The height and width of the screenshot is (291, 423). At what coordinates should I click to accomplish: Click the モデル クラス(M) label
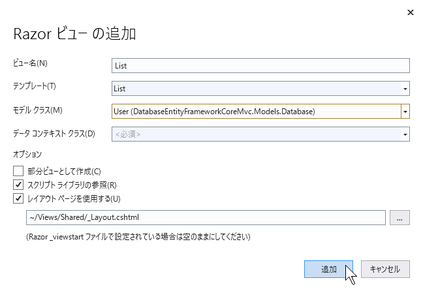[38, 110]
